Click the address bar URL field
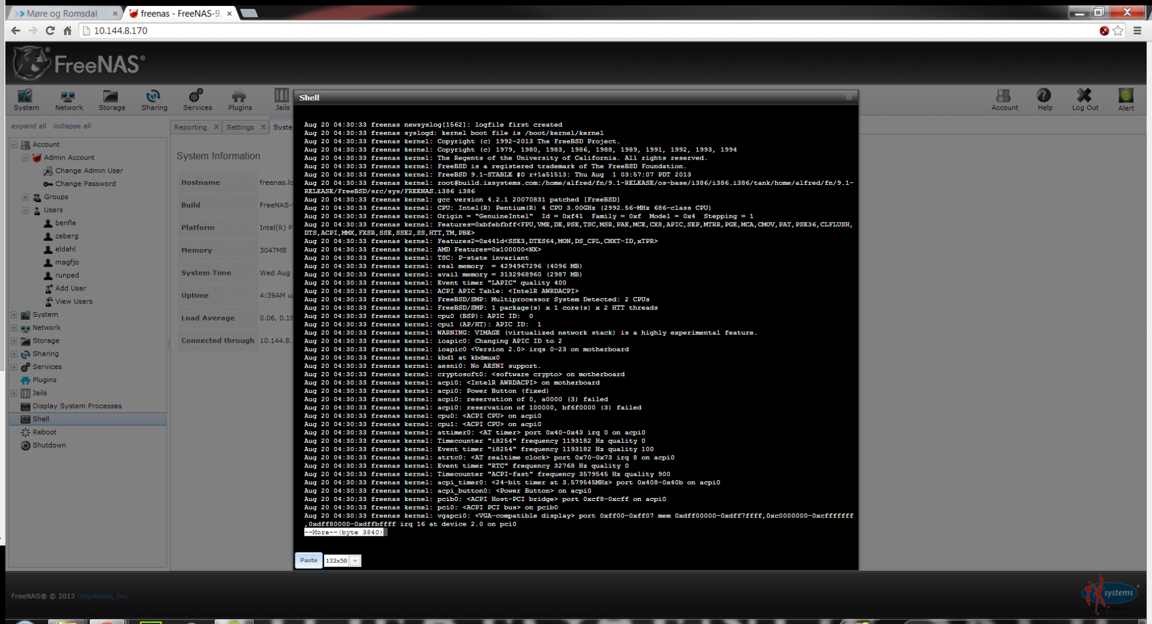The height and width of the screenshot is (624, 1152). 588,31
